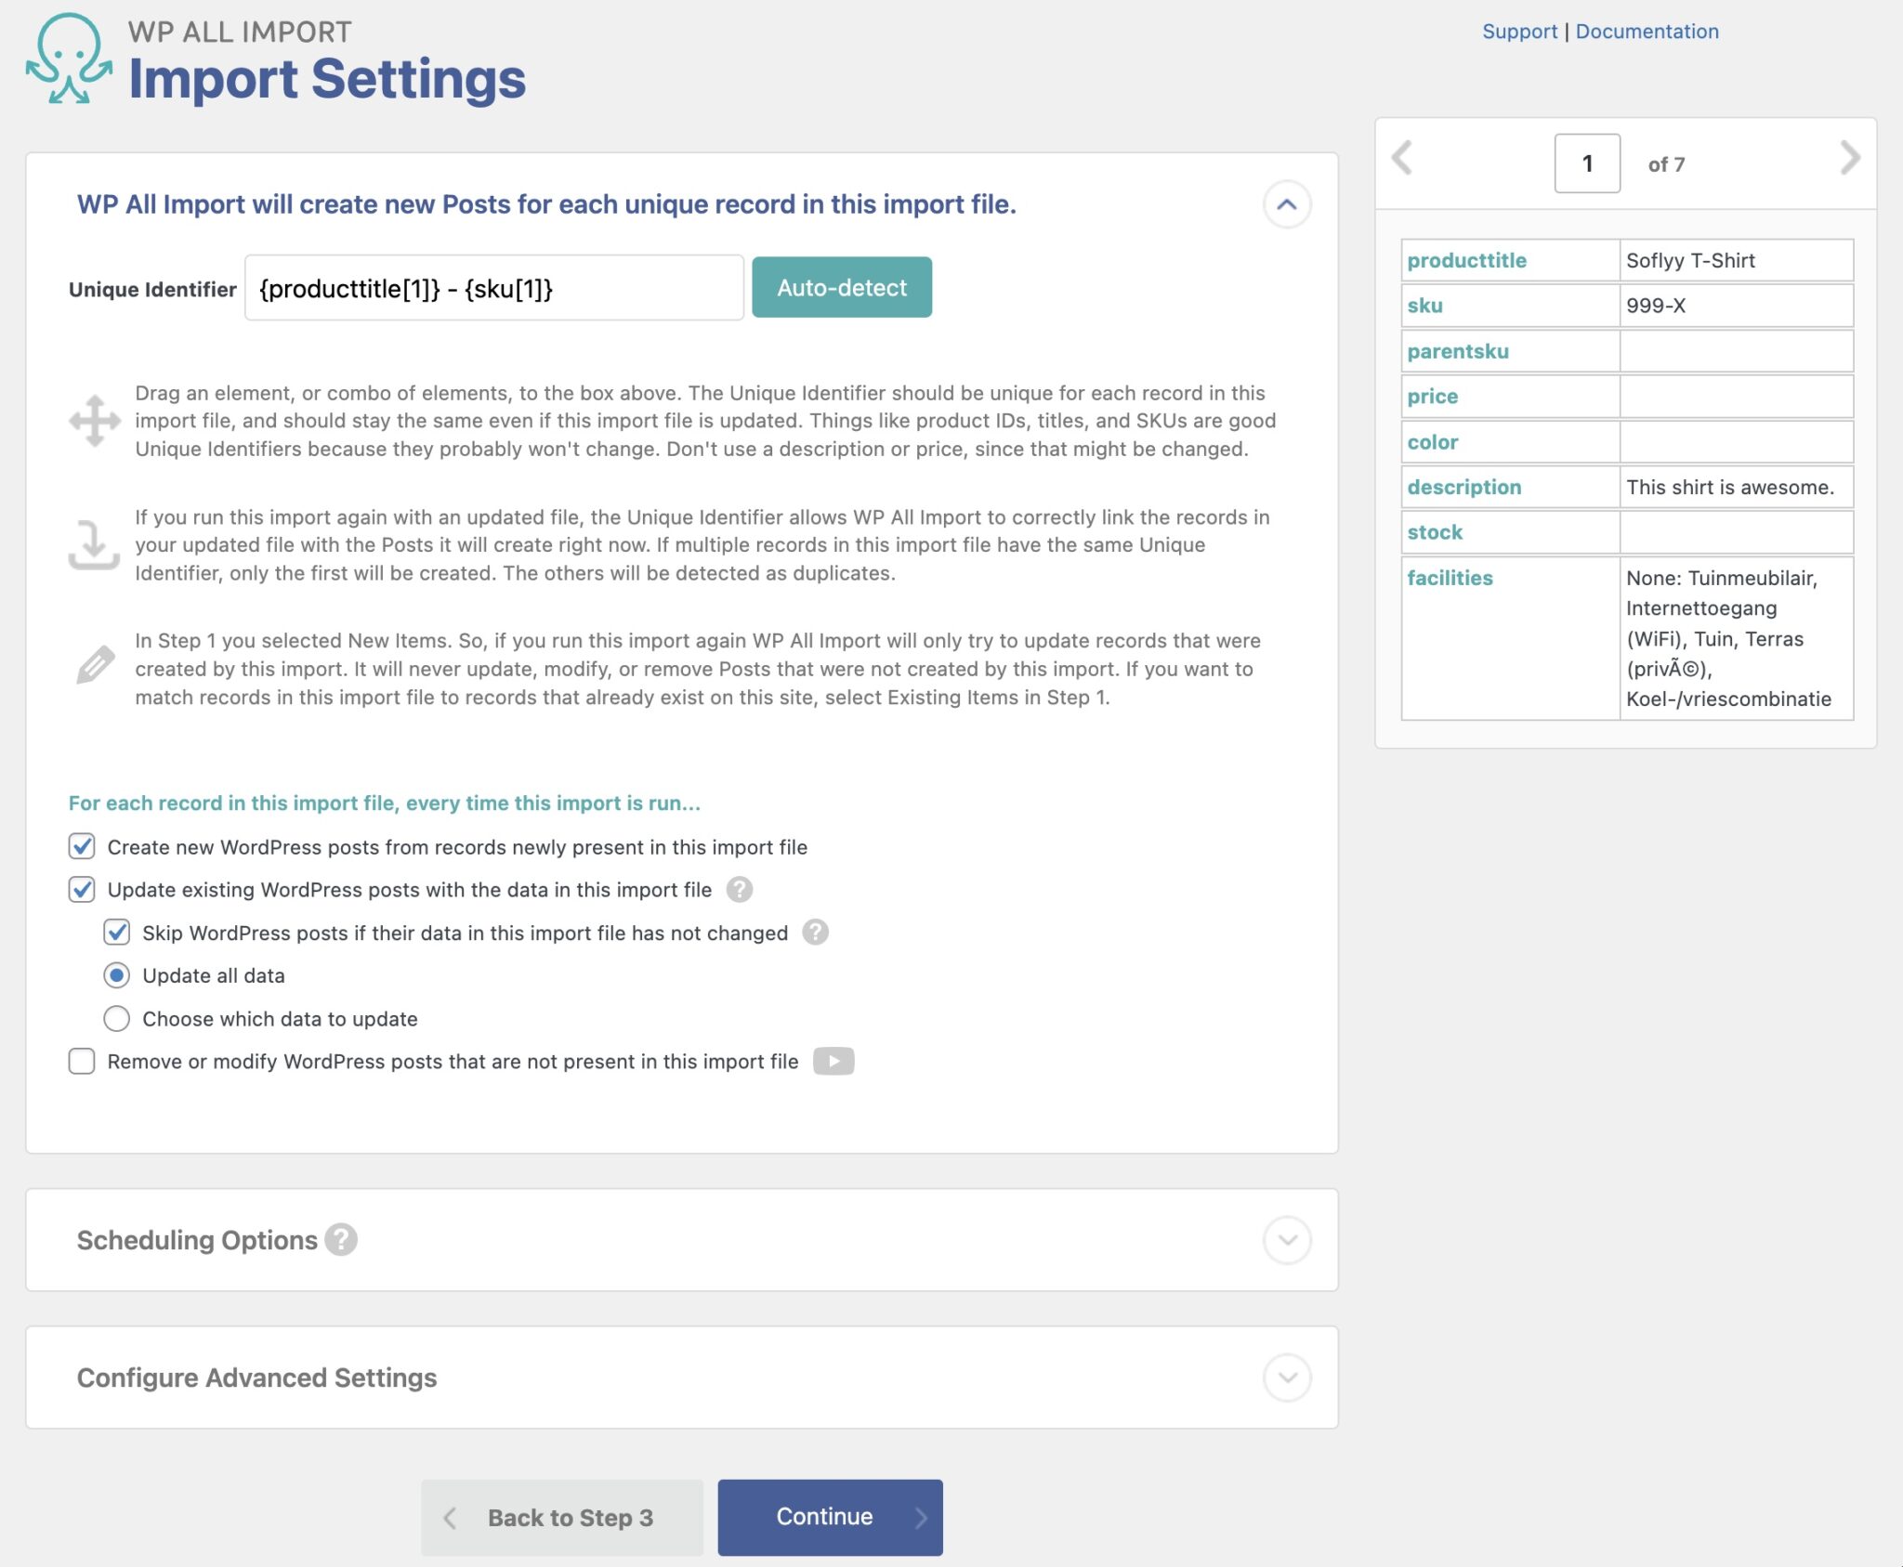Open help tooltip for skipping unchanged posts
The width and height of the screenshot is (1903, 1567).
814,933
